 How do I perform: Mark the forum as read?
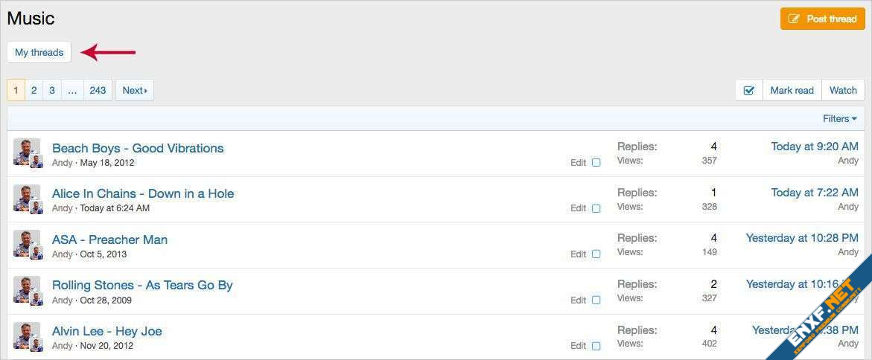(792, 91)
